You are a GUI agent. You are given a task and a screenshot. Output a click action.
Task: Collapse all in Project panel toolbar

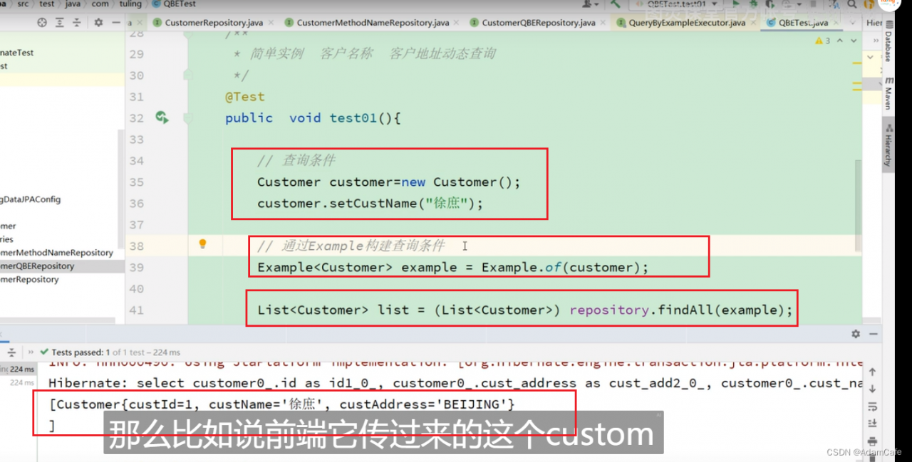click(78, 23)
